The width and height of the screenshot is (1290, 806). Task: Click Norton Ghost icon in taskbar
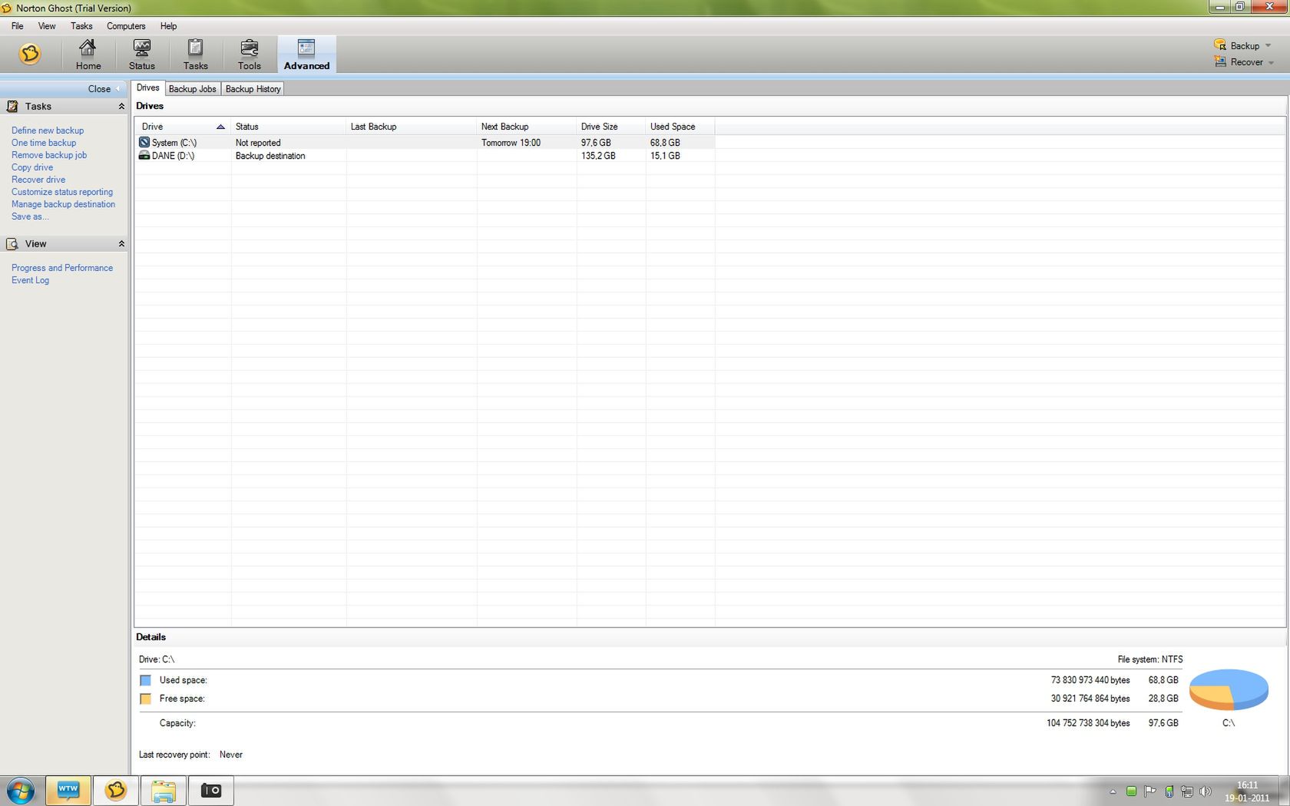coord(116,791)
